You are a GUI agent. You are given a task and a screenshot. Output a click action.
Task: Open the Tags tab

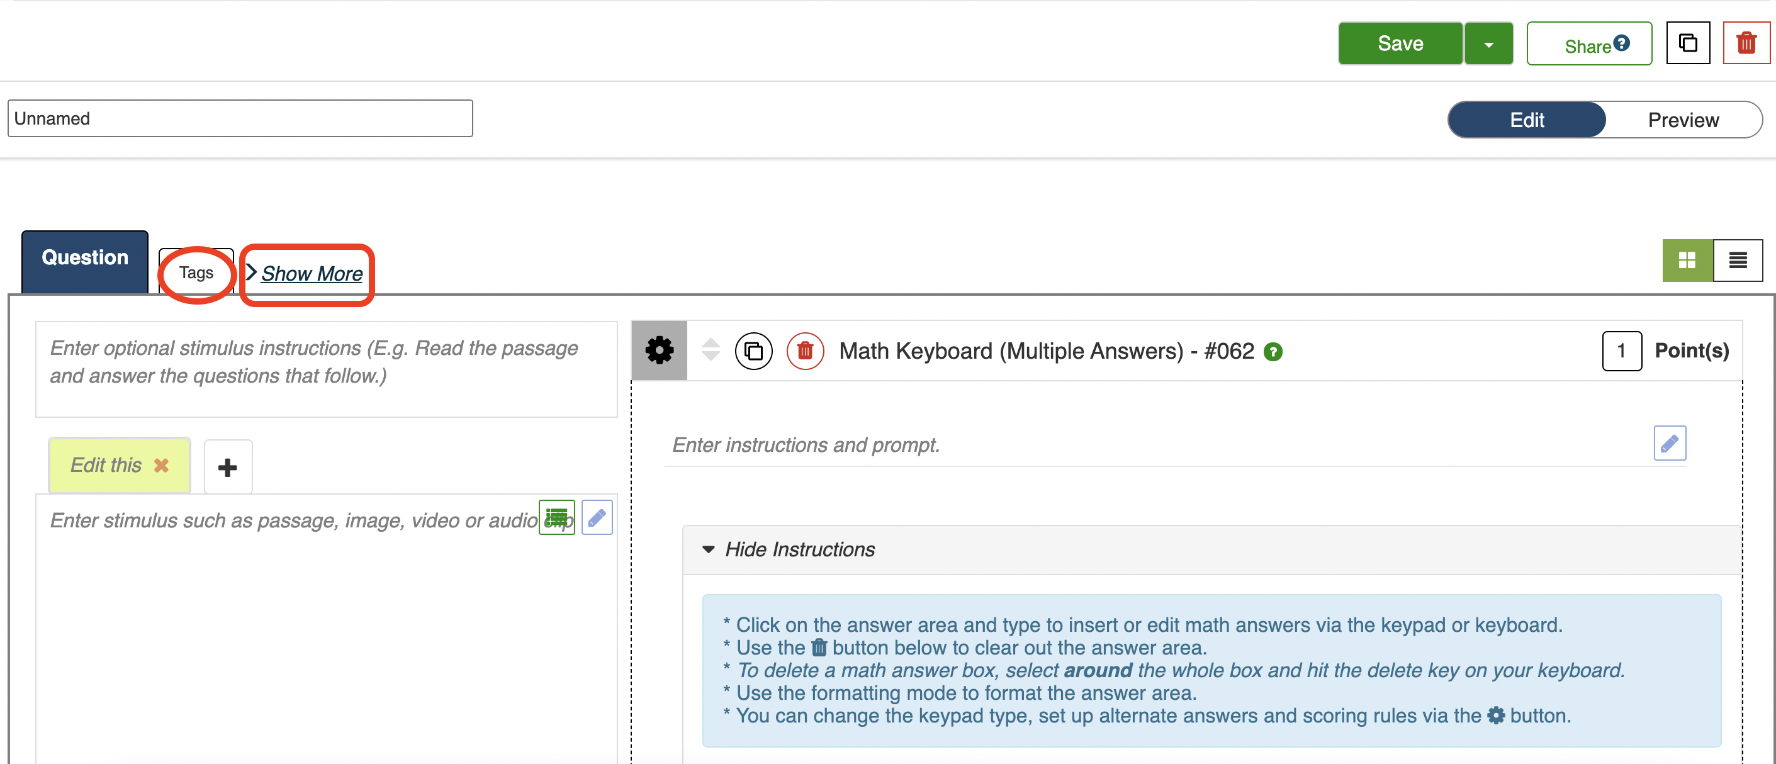[196, 273]
